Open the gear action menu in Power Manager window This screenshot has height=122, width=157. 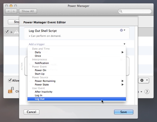click(x=143, y=80)
